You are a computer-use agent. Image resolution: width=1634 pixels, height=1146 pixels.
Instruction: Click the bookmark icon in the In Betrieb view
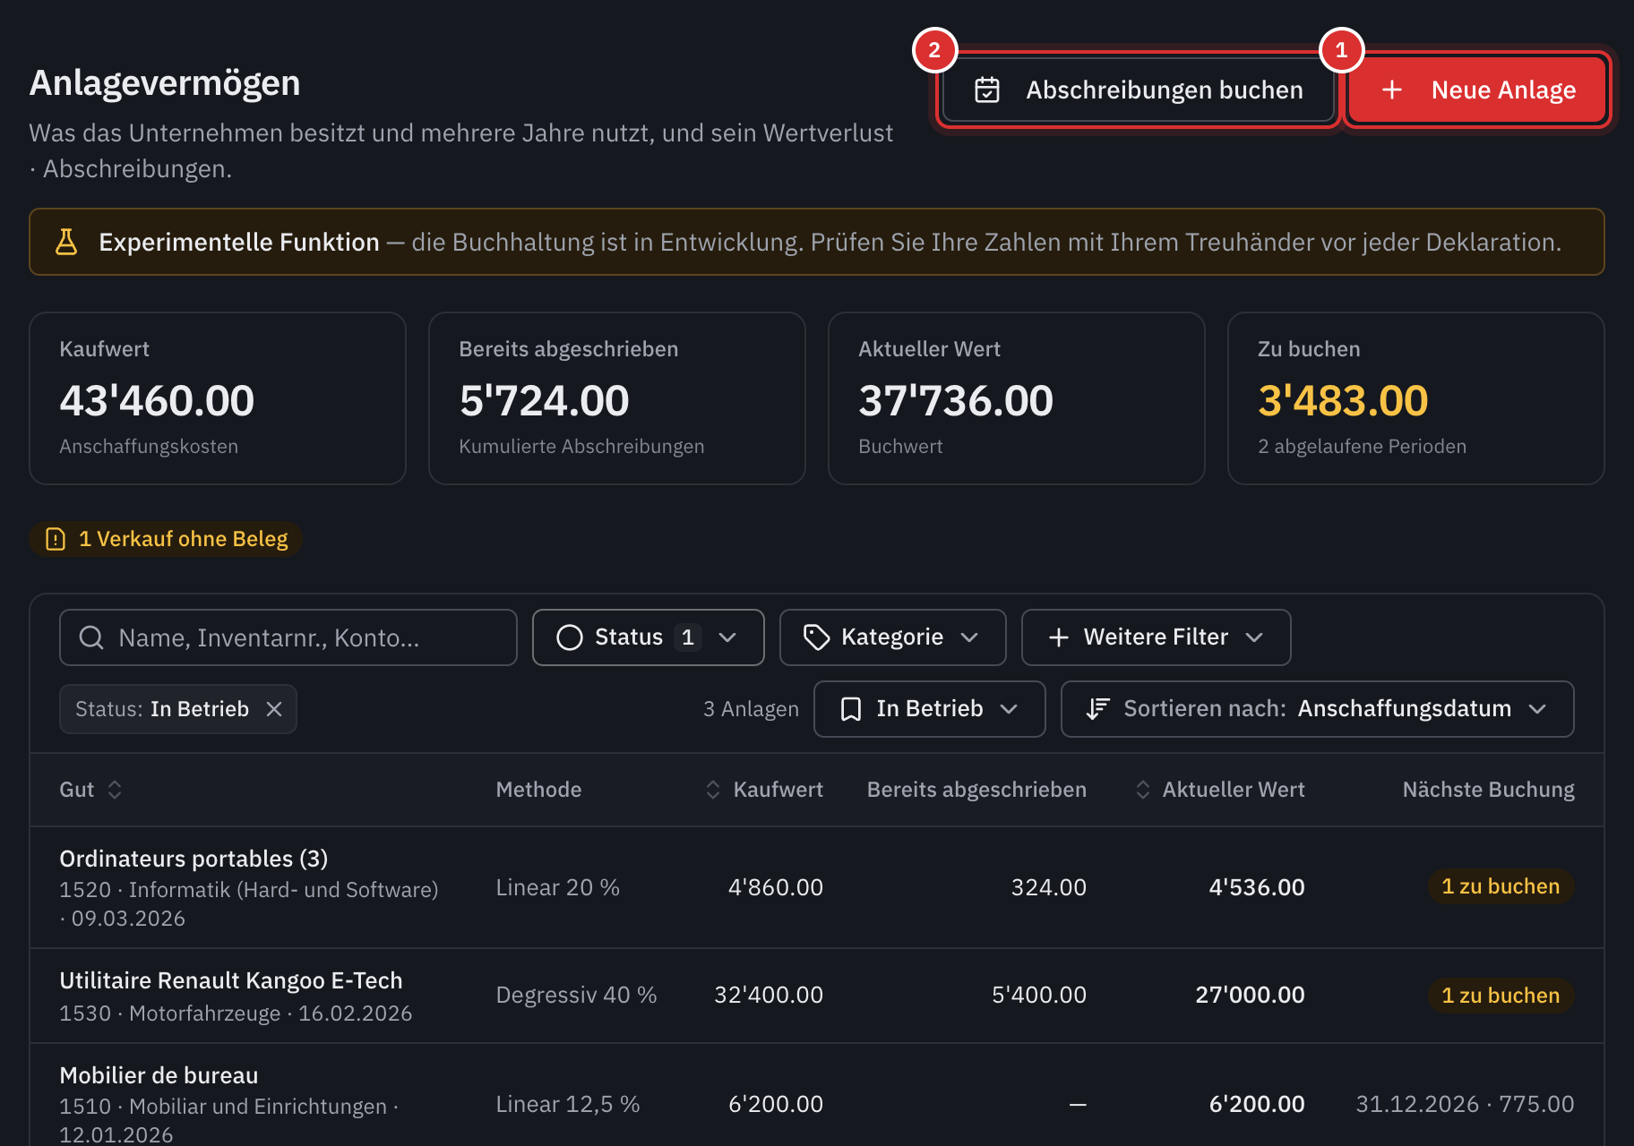[x=851, y=709]
